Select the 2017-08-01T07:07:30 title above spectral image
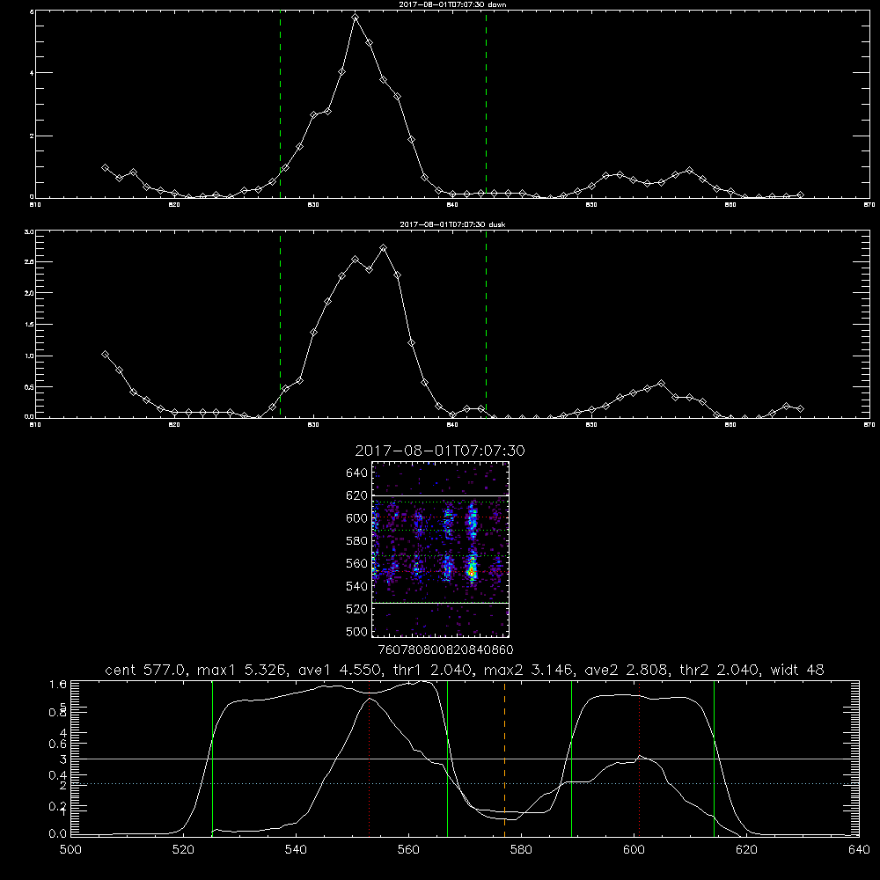880x880 pixels. click(x=440, y=450)
